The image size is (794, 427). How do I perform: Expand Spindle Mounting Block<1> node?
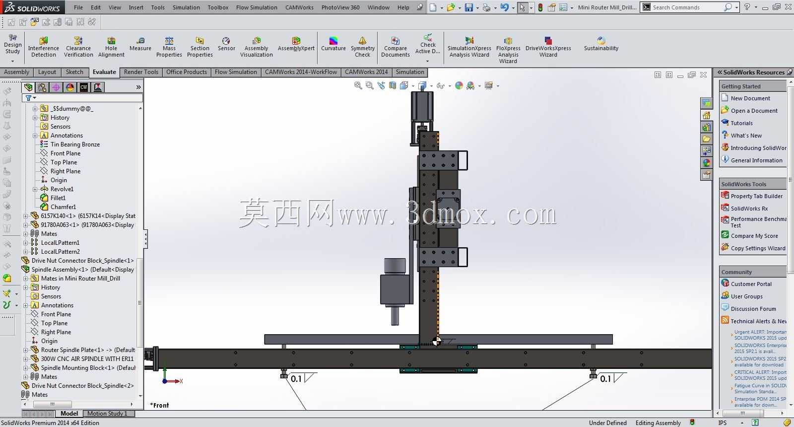pos(26,368)
